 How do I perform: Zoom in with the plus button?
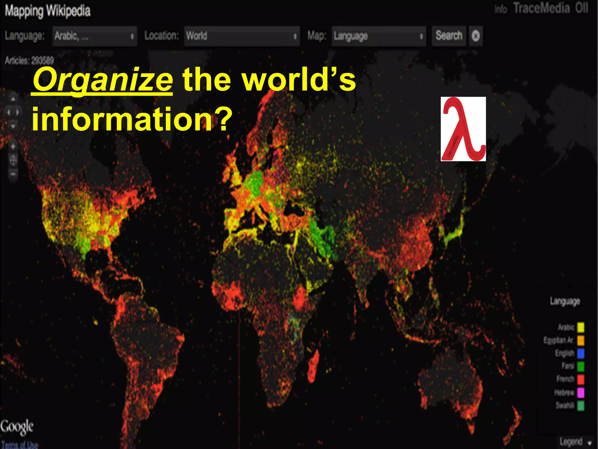click(13, 146)
